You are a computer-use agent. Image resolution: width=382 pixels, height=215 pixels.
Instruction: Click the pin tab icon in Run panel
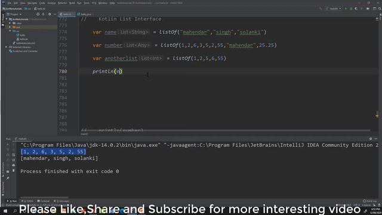[x=8, y=178]
